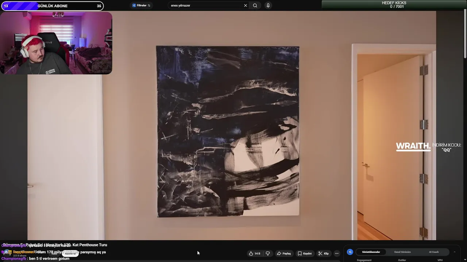Collapse the IQ panel with the chevron
Image resolution: width=467 pixels, height=262 pixels.
(455, 252)
